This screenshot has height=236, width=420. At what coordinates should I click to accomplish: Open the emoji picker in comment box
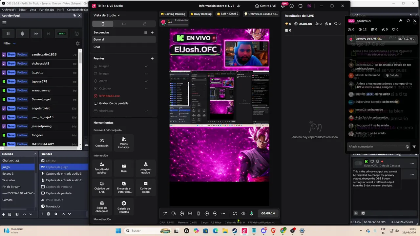point(407,147)
